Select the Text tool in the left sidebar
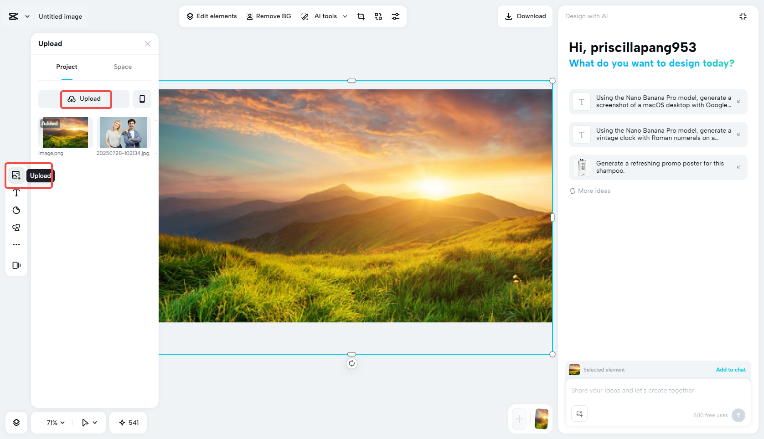 pos(16,193)
